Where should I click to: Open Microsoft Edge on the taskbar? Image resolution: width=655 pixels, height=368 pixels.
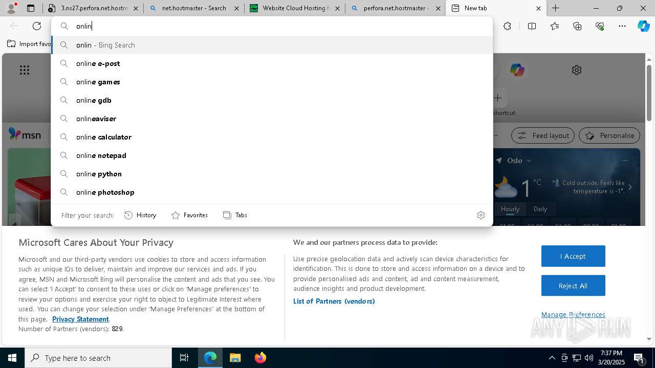click(x=210, y=358)
